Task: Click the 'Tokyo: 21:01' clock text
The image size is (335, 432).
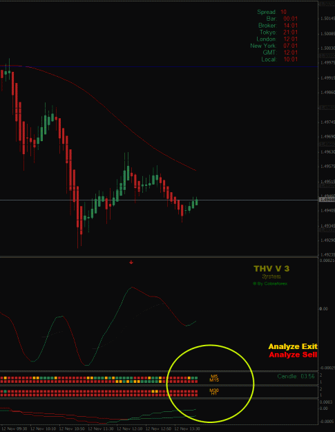Action: [x=278, y=32]
